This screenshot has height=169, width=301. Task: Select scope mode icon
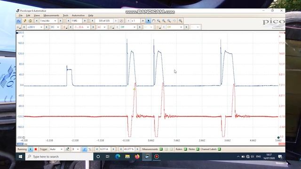tap(19, 21)
